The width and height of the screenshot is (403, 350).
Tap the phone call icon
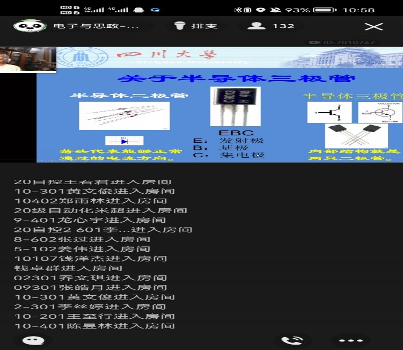point(292,340)
